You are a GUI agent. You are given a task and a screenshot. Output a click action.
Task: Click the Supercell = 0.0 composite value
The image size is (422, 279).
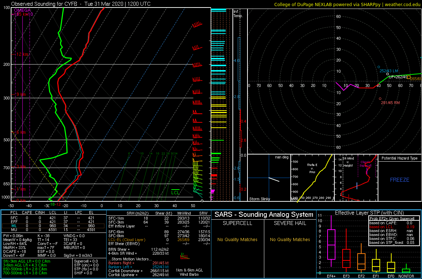(87, 261)
